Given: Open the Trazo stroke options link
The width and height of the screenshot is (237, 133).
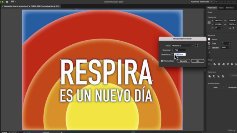Looking at the screenshot, I should [x=214, y=44].
